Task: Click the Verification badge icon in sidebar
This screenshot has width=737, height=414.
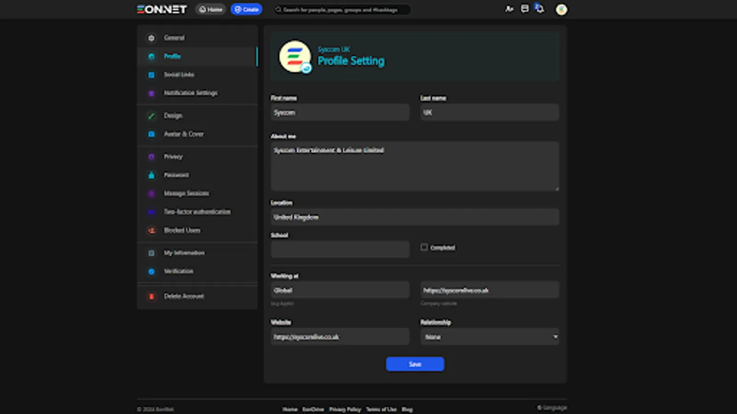Action: 151,271
